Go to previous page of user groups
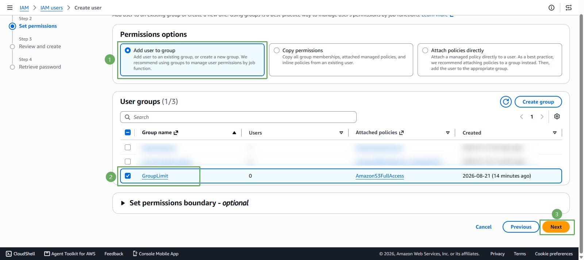 [522, 117]
